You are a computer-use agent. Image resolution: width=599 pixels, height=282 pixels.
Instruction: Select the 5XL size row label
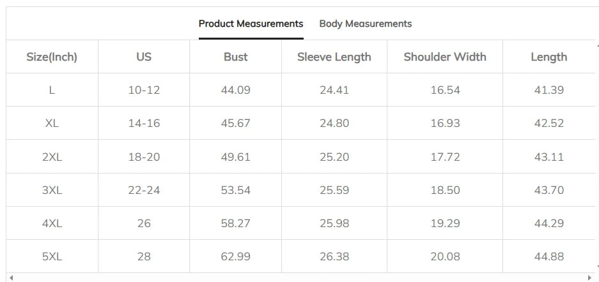pyautogui.click(x=52, y=256)
